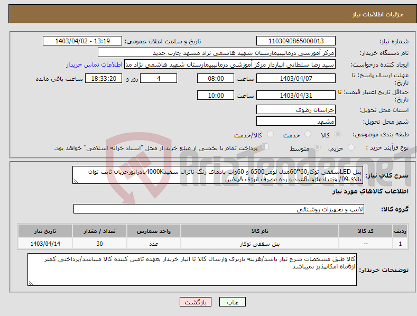This screenshot has width=417, height=316.
Task: Click the row number cell 1
Action: point(400,244)
